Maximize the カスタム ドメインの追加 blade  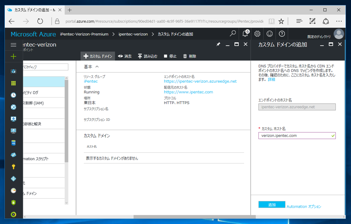pyautogui.click(x=331, y=44)
